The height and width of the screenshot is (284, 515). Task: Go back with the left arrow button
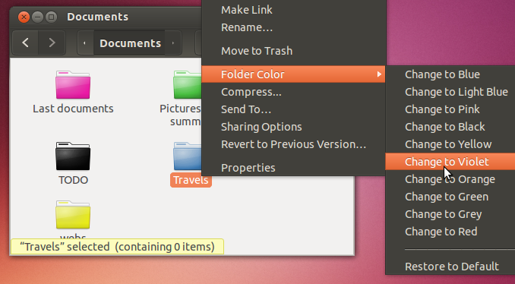[x=25, y=43]
